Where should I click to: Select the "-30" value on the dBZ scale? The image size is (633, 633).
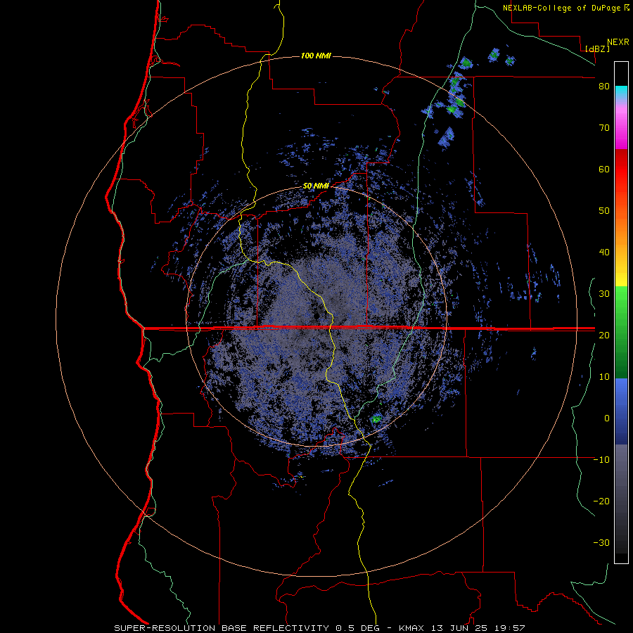pos(601,542)
